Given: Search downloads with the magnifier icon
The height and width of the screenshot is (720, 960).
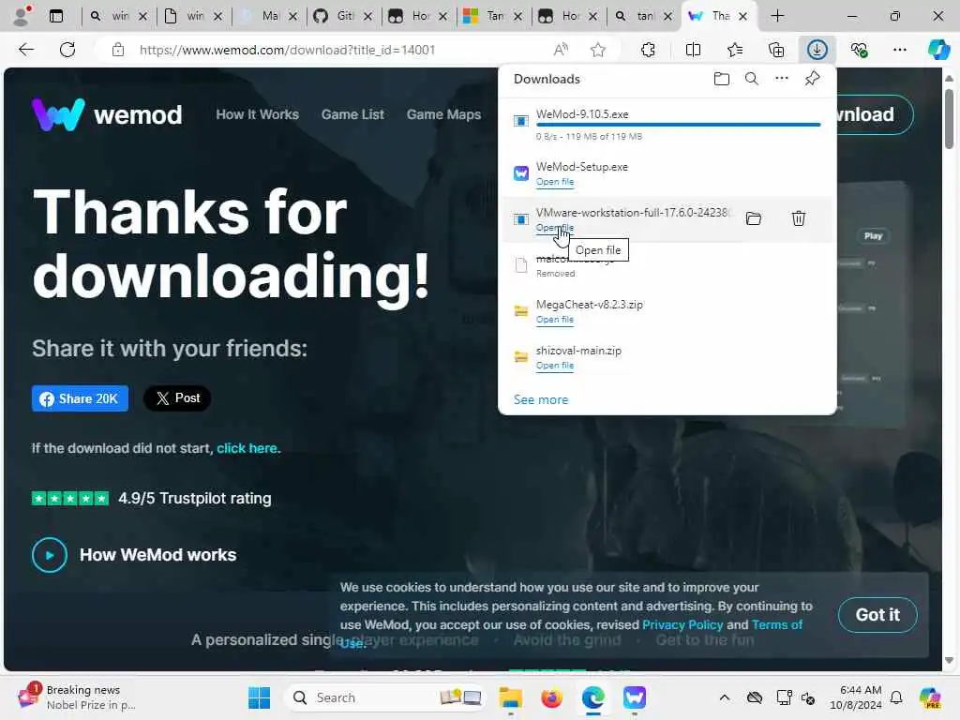Looking at the screenshot, I should (751, 79).
